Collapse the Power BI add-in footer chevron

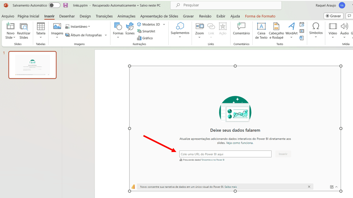tap(336, 187)
